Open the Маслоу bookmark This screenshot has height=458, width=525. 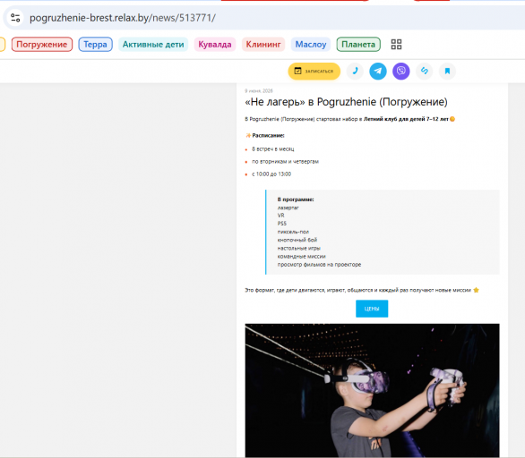pyautogui.click(x=311, y=45)
